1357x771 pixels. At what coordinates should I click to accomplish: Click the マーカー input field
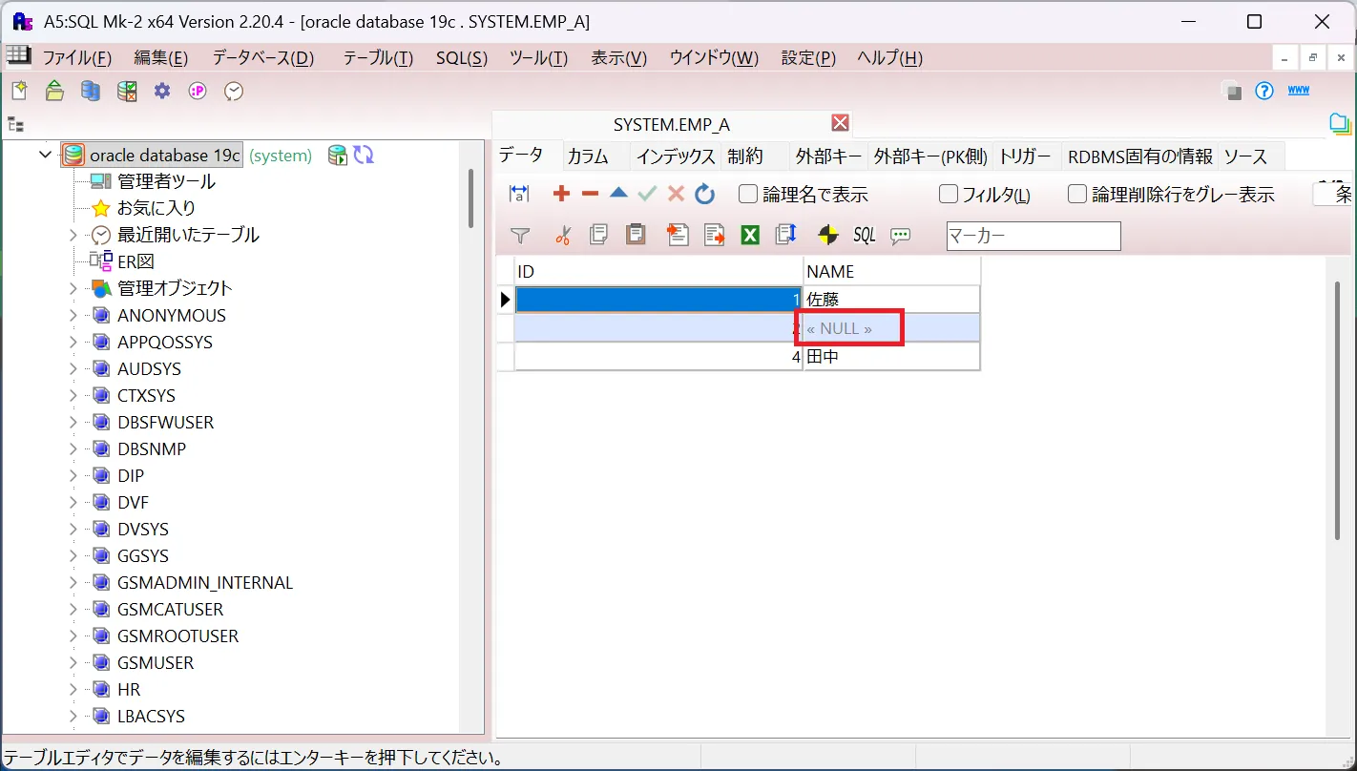[x=1033, y=236]
